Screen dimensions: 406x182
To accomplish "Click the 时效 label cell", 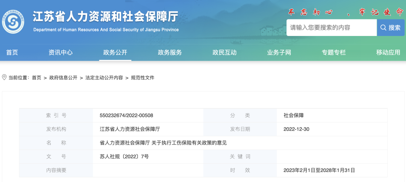I will tap(240, 170).
